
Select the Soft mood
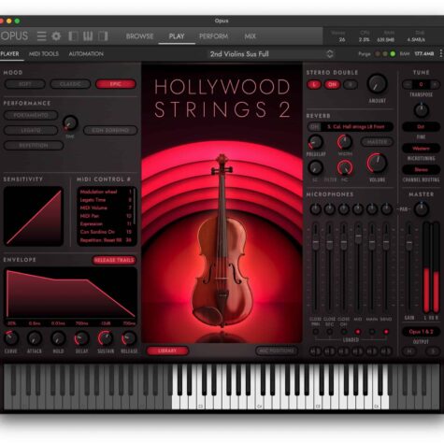25,84
